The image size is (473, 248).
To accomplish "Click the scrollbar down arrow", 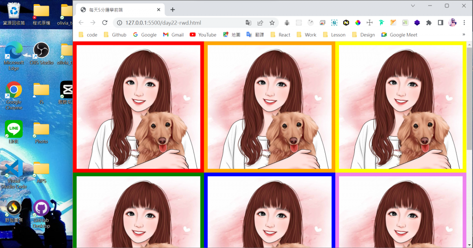I will (x=469, y=245).
